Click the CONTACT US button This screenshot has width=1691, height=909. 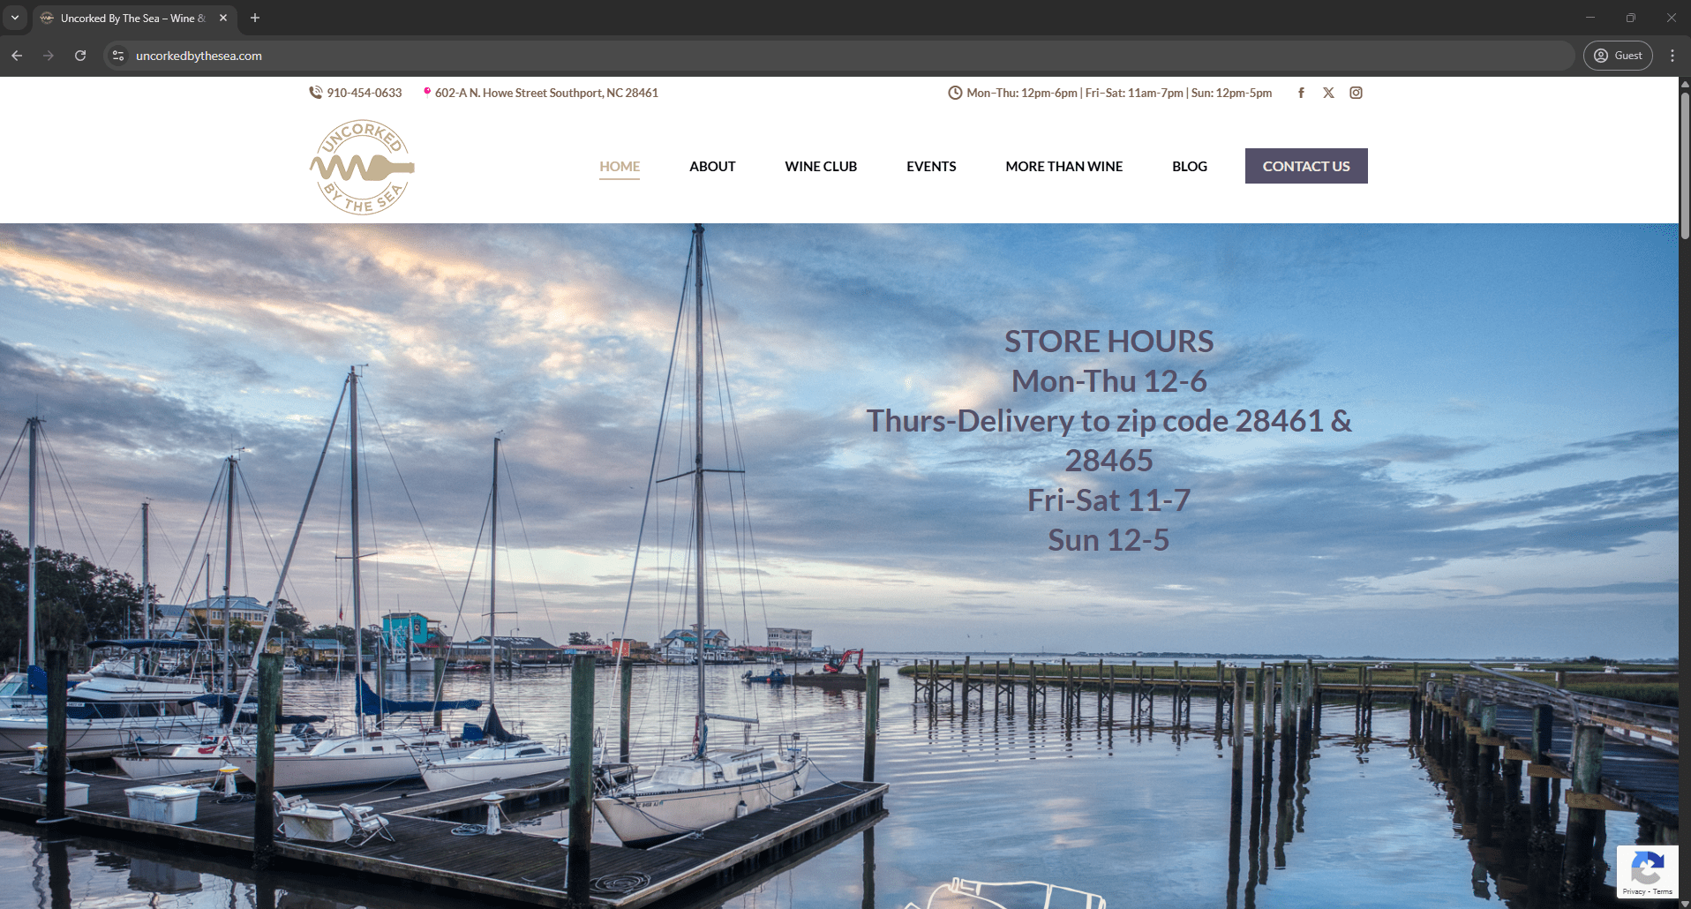[1306, 166]
